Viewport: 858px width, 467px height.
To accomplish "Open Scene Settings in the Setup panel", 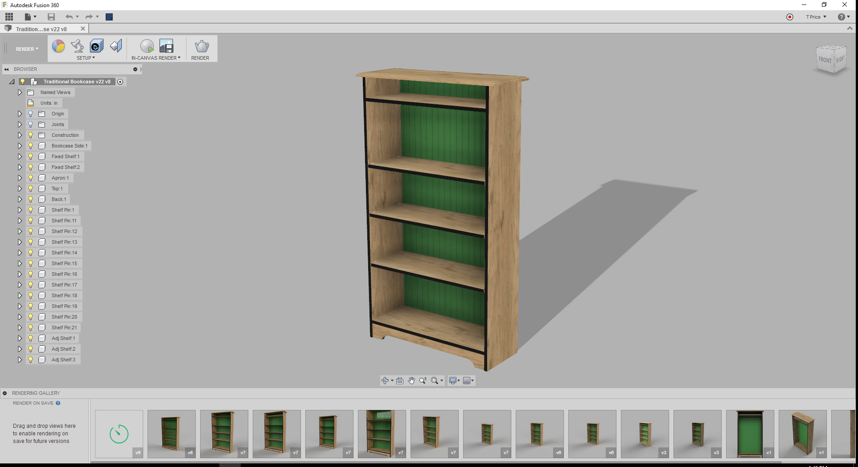I will (77, 46).
